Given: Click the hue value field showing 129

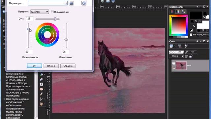Looking at the screenshot, I should (29, 19).
